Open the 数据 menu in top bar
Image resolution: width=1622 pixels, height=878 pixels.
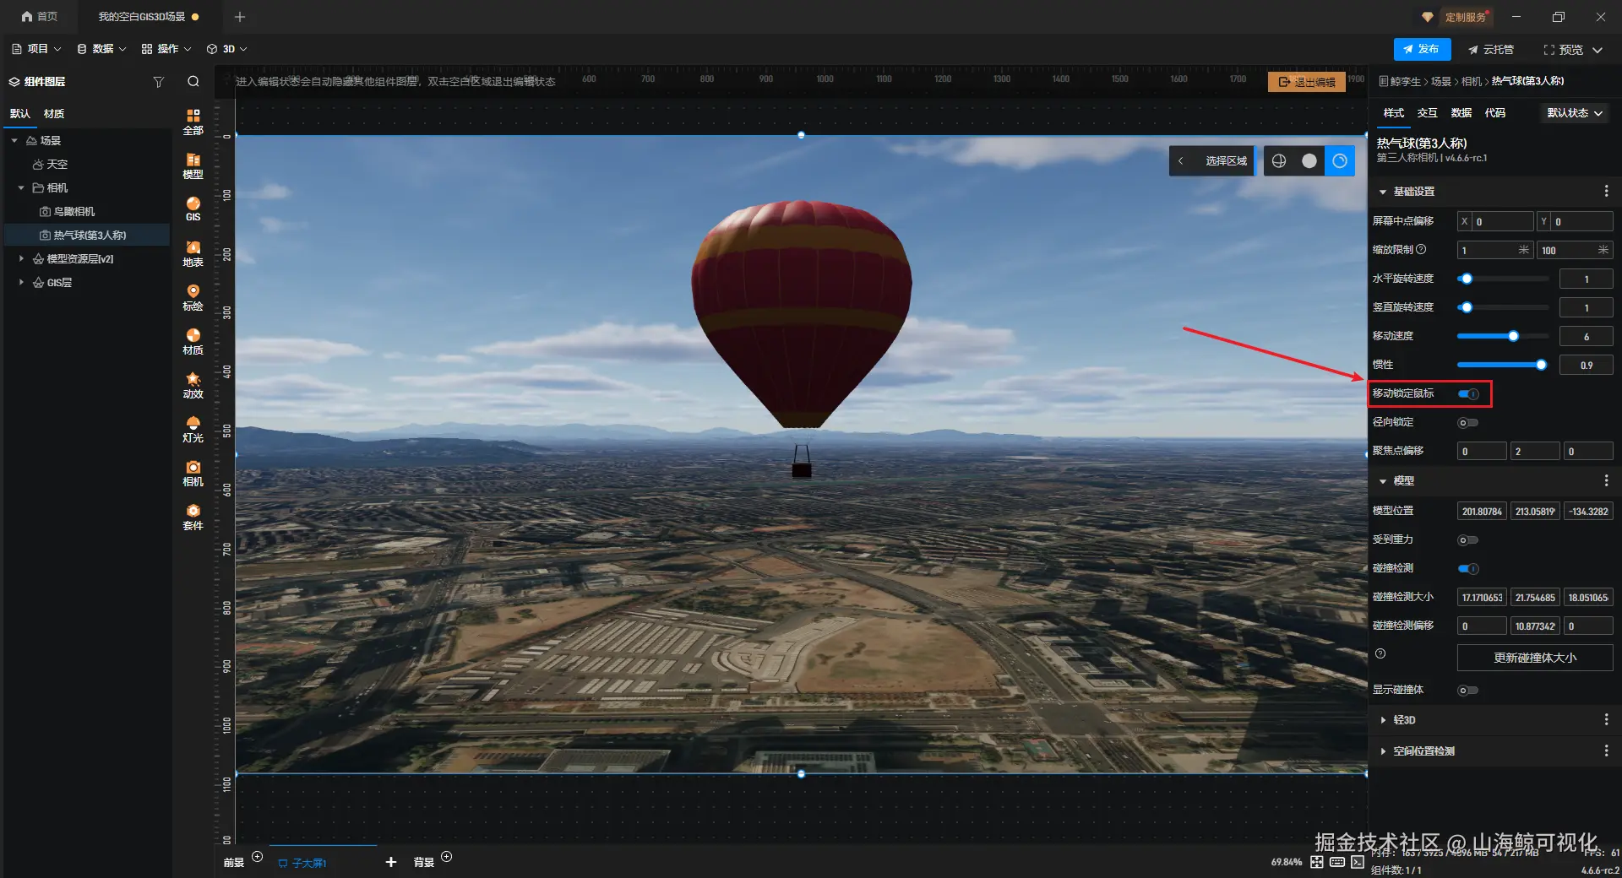(101, 49)
